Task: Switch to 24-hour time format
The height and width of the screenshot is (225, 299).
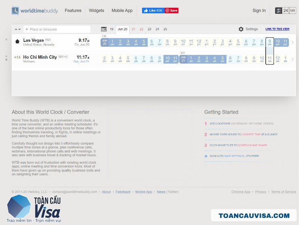Action: 286,10
